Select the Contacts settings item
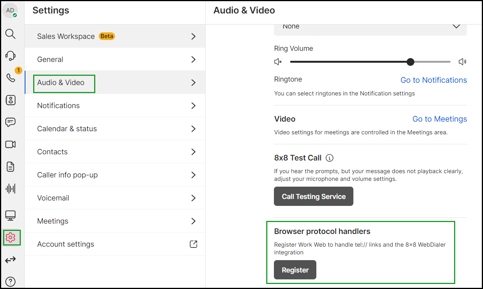The image size is (483, 289). click(x=115, y=152)
